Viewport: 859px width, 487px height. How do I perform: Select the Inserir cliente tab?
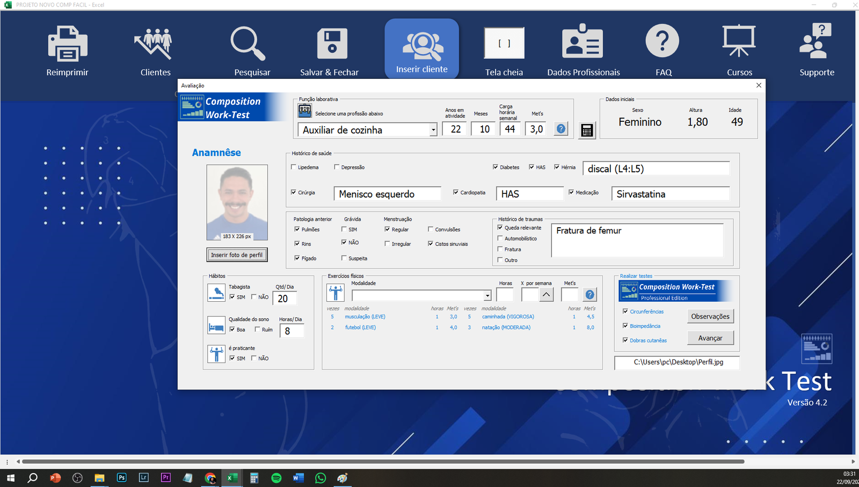pos(421,49)
